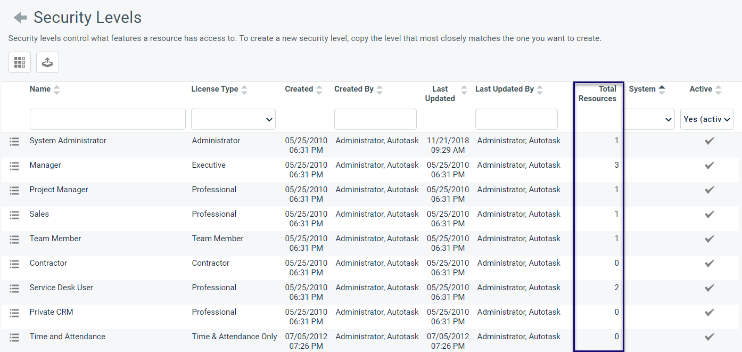Sort by Total Resources column header

pyautogui.click(x=597, y=94)
